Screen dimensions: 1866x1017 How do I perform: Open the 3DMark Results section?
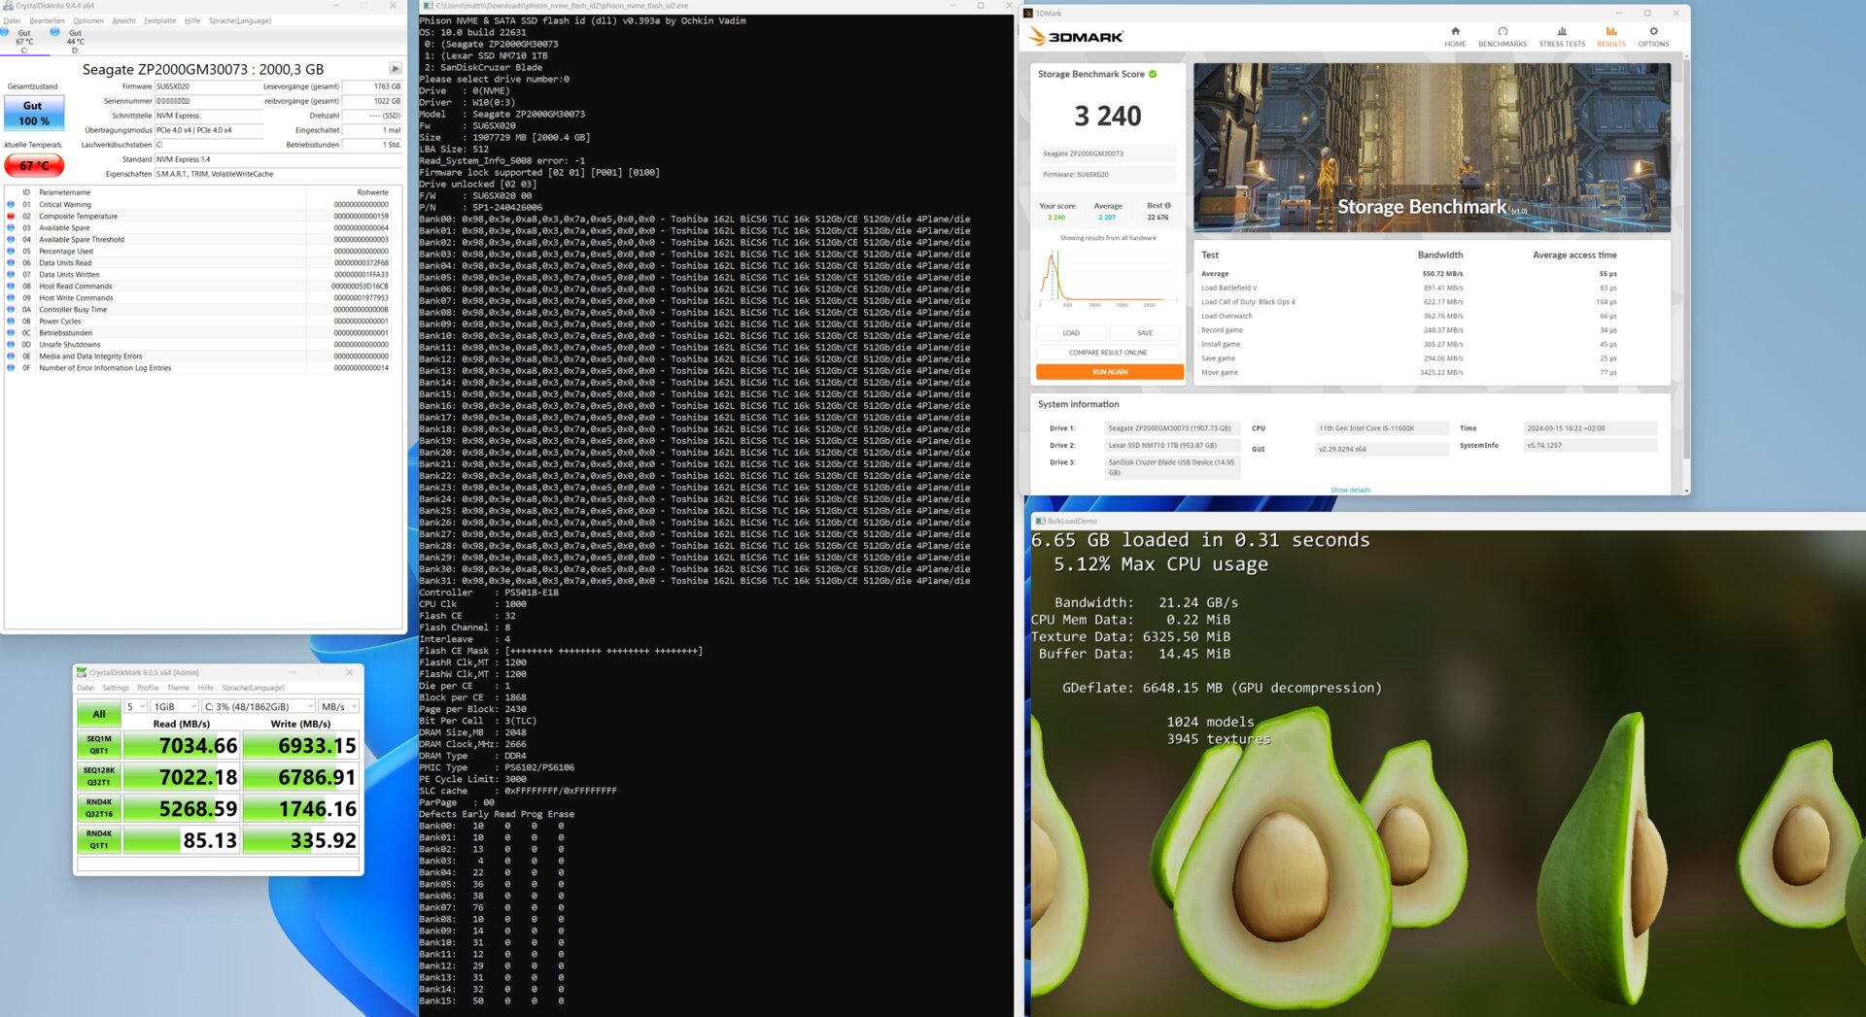[x=1611, y=37]
